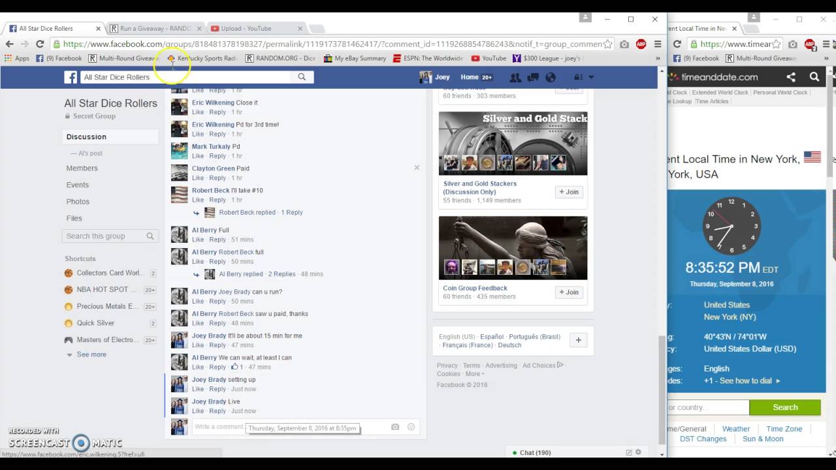
Task: Click the new message compose icon in chat bar
Action: click(629, 452)
